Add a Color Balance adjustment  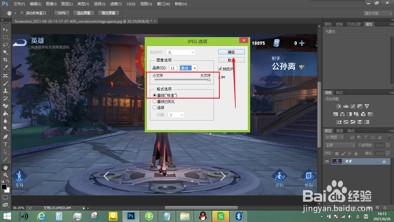click(x=343, y=114)
